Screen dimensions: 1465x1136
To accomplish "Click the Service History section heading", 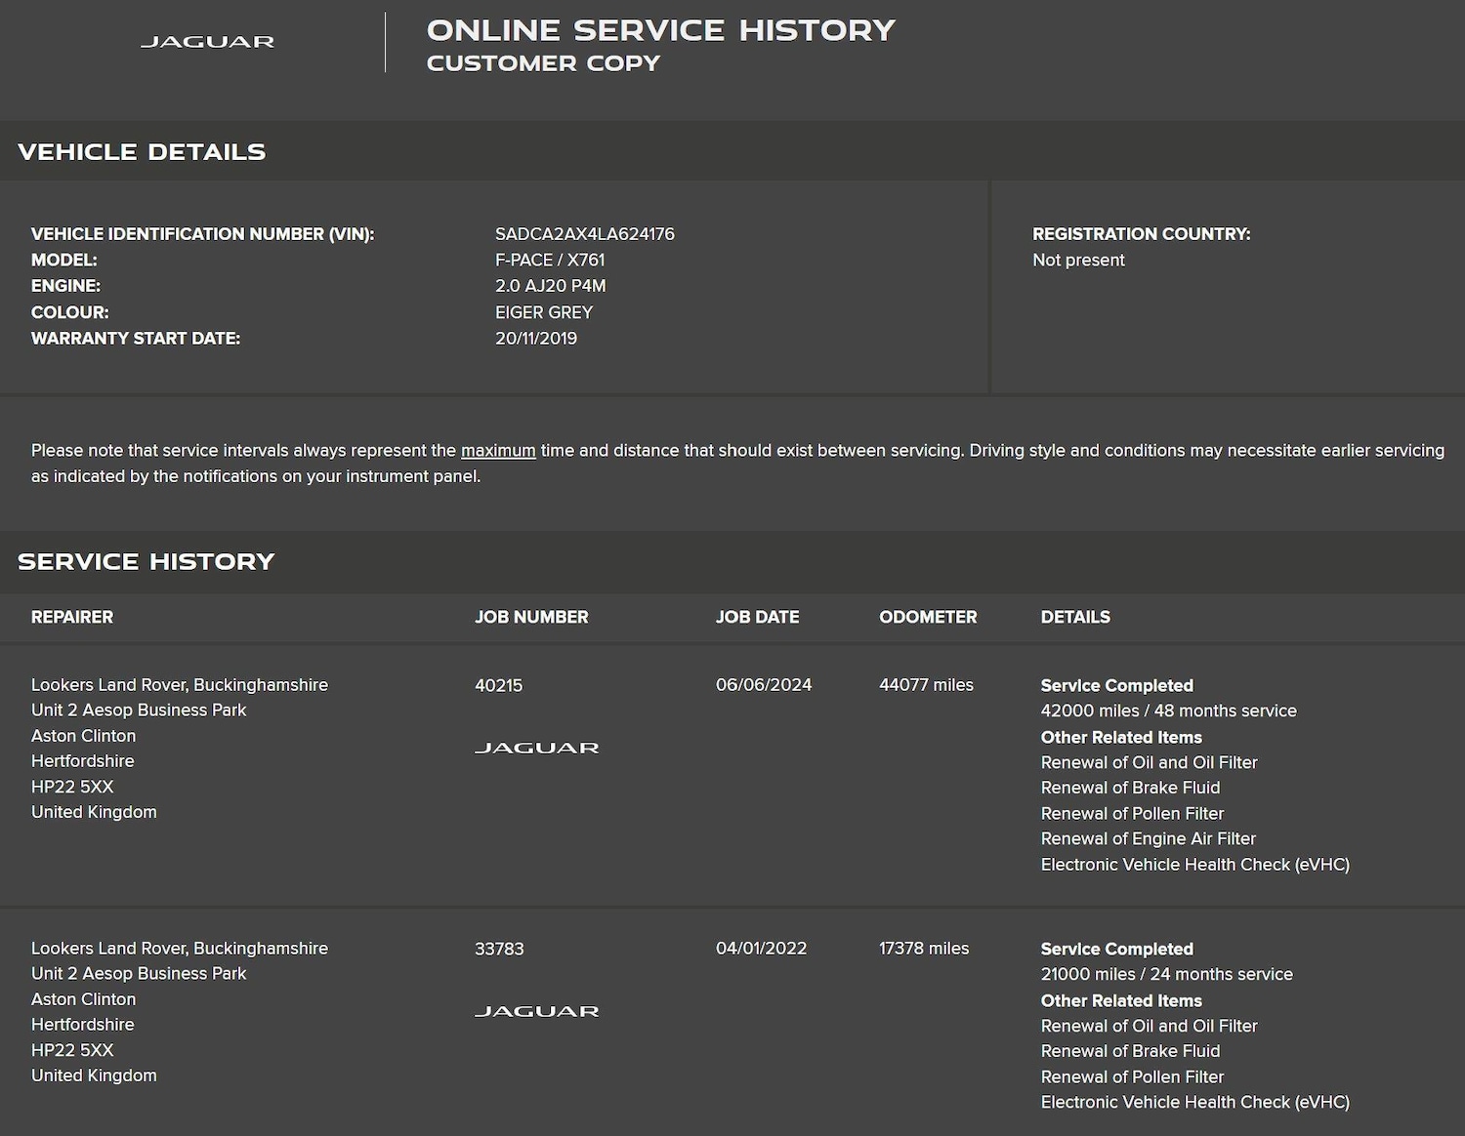I will 146,562.
